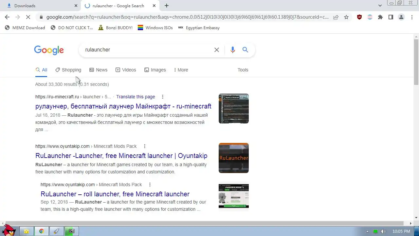This screenshot has height=236, width=419.
Task: Switch to Videos results
Action: [126, 70]
